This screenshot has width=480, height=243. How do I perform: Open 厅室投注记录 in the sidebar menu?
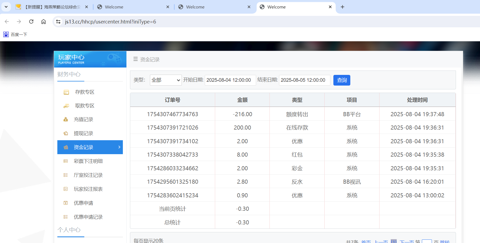click(x=88, y=175)
